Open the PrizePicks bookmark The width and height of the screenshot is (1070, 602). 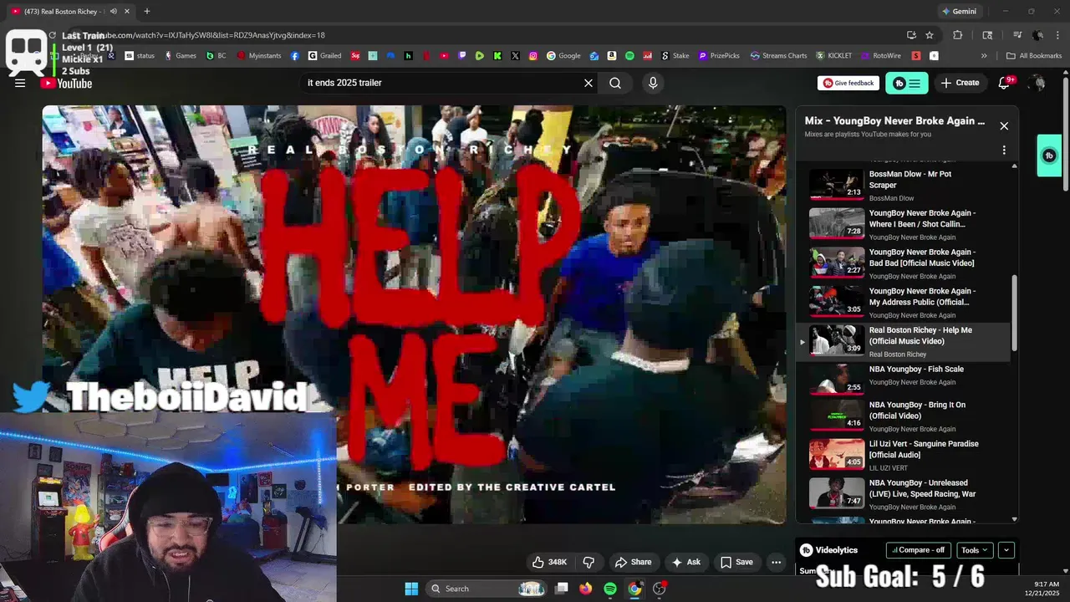(x=719, y=56)
